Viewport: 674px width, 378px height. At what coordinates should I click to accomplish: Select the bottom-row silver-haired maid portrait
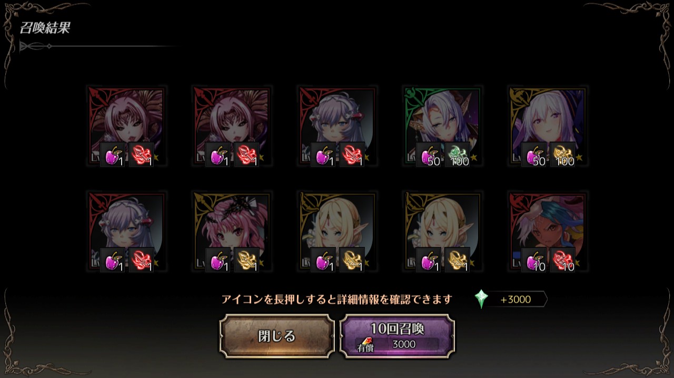(x=126, y=232)
